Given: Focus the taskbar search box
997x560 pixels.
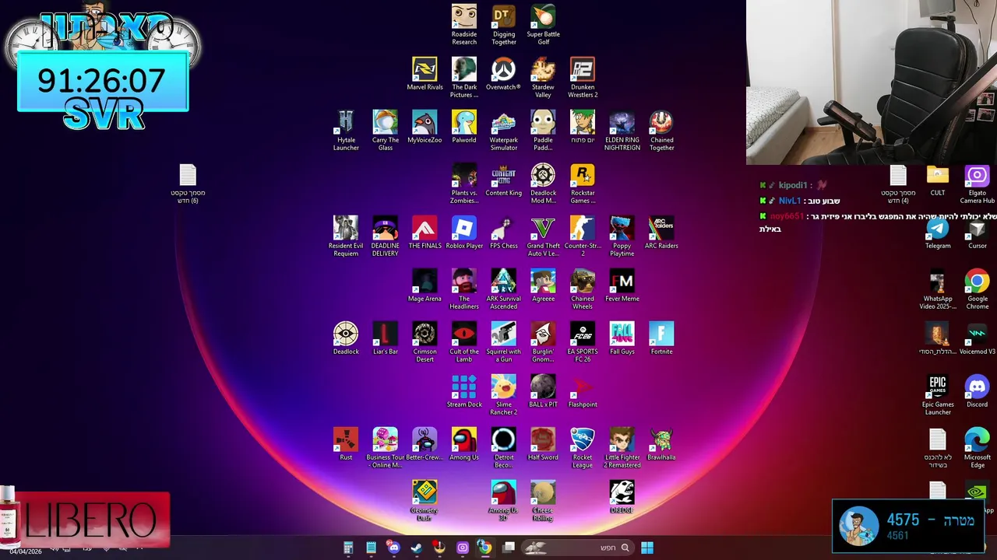Looking at the screenshot, I should (576, 548).
